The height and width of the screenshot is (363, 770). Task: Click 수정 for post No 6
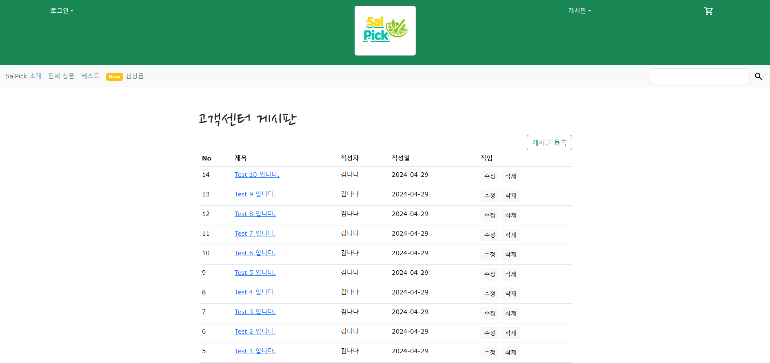pos(490,333)
